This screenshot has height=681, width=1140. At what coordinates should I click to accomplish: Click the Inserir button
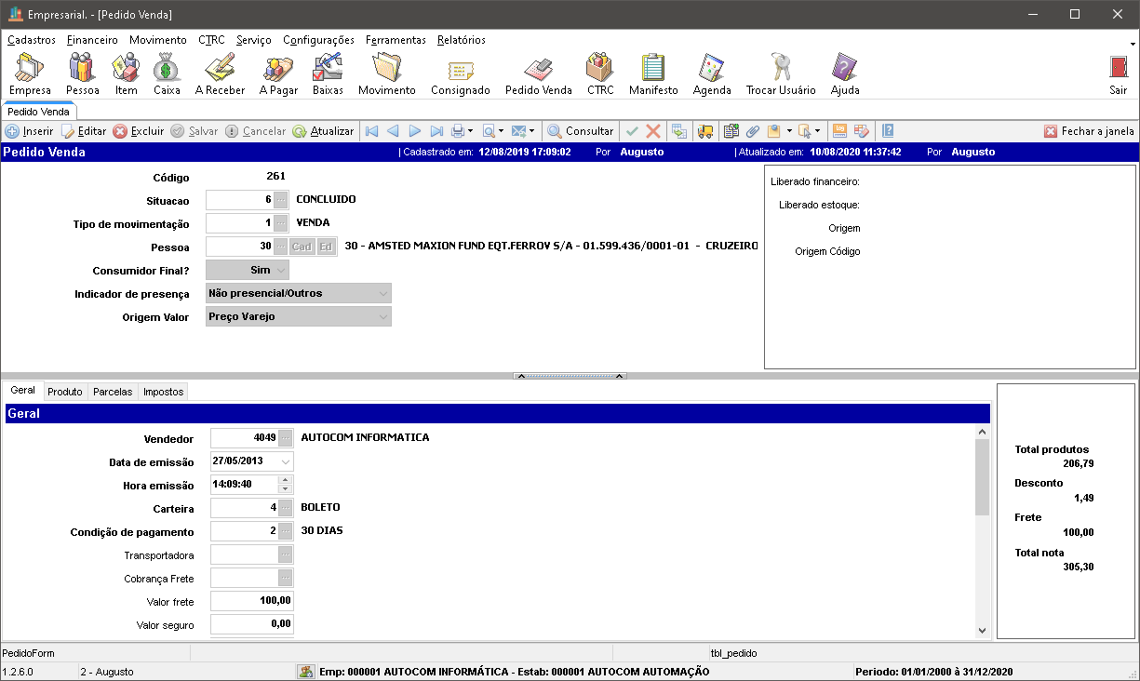(x=30, y=131)
